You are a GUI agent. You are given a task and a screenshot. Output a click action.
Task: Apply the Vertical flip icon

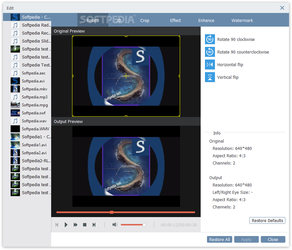(210, 77)
